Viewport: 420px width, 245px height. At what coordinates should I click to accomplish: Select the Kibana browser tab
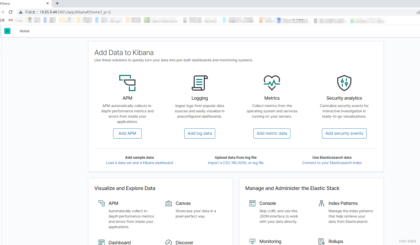click(24, 3)
